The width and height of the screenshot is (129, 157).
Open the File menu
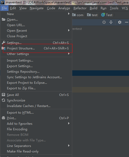click(x=4, y=8)
